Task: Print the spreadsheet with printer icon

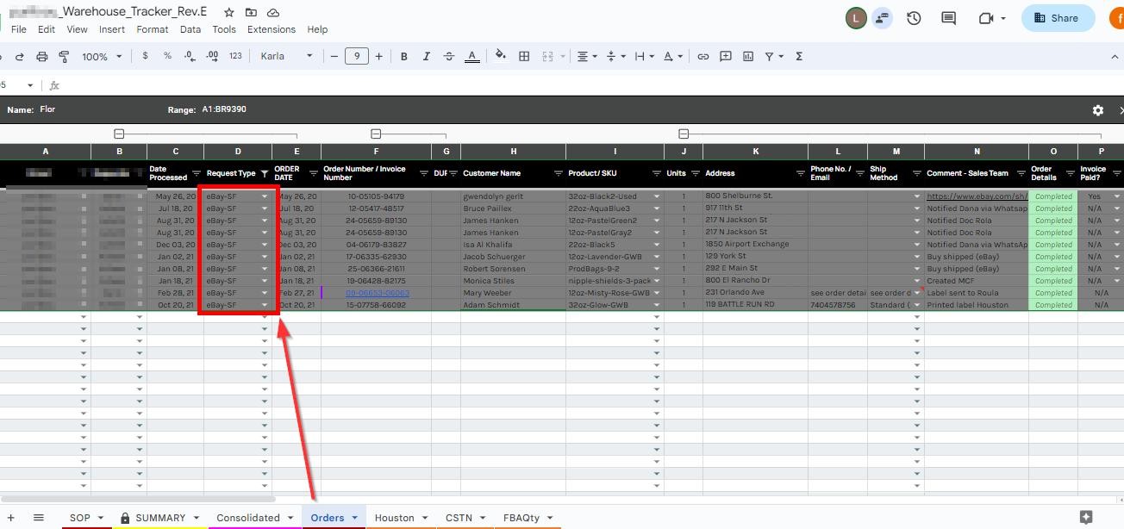Action: [x=41, y=56]
